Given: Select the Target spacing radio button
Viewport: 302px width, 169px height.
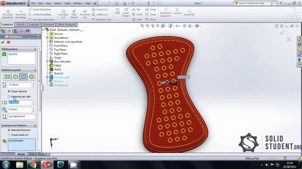Looking at the screenshot, I should [x=9, y=92].
